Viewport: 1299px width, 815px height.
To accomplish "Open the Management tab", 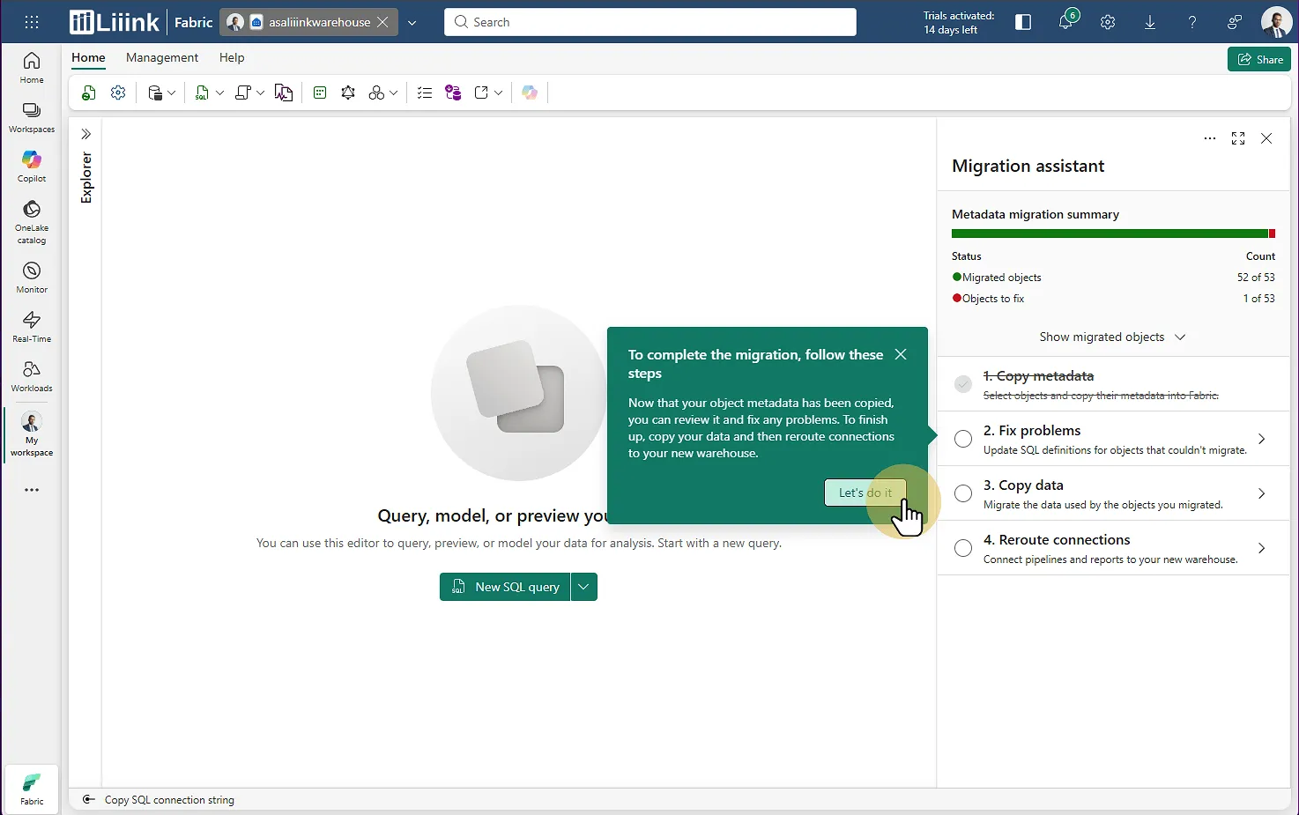I will point(162,57).
